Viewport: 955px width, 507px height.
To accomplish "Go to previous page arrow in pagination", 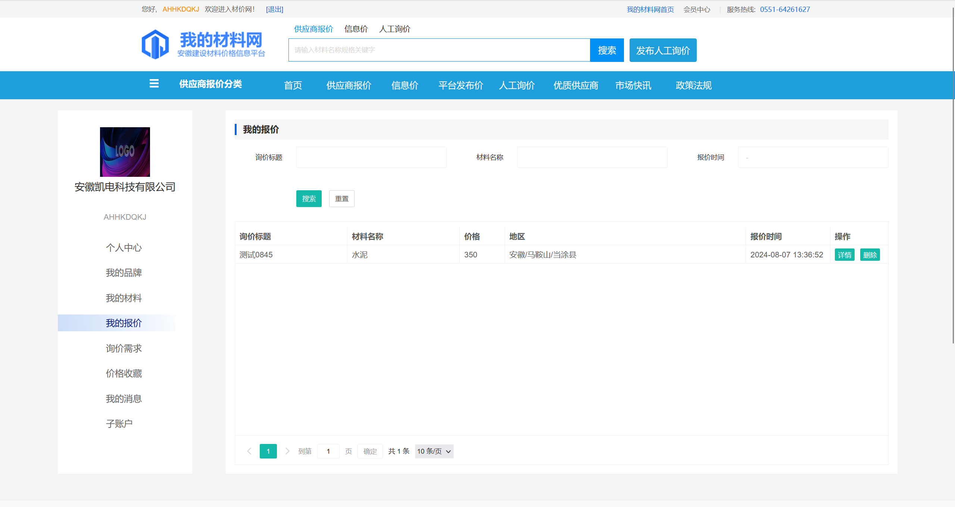I will pos(249,451).
